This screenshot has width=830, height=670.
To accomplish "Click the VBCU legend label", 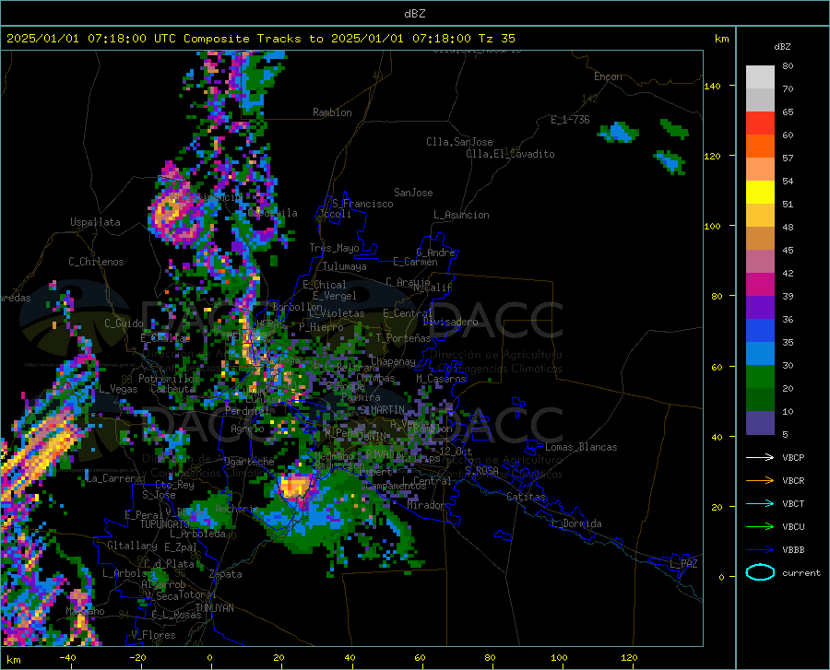I will click(x=793, y=527).
